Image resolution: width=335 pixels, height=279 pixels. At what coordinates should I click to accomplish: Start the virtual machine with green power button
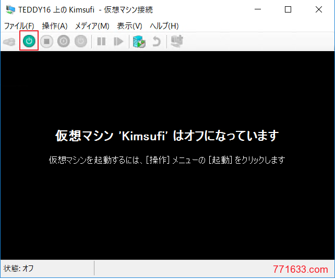point(29,41)
